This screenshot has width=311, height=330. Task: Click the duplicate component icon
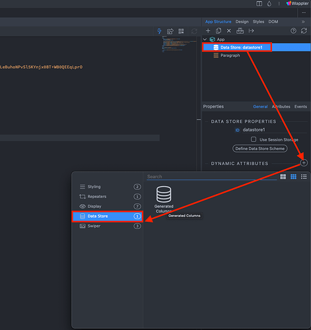219,31
